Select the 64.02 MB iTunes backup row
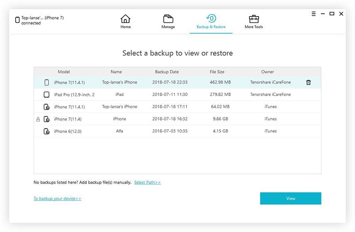355x232 pixels. [178, 106]
